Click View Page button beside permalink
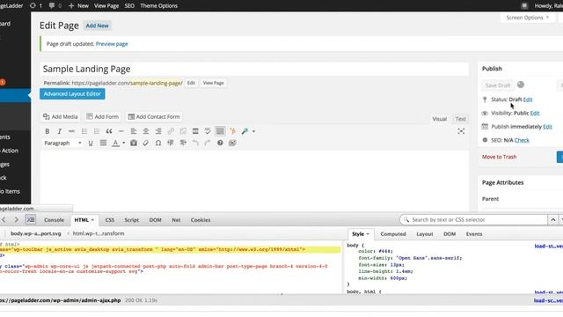The image size is (563, 317). tap(213, 83)
